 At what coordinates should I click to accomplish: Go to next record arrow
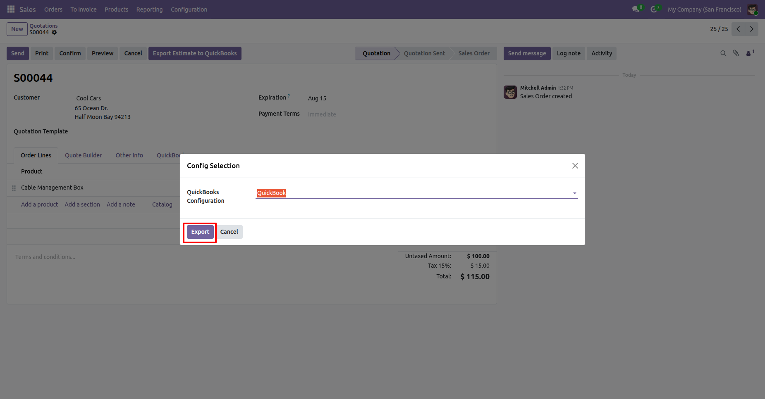coord(752,29)
